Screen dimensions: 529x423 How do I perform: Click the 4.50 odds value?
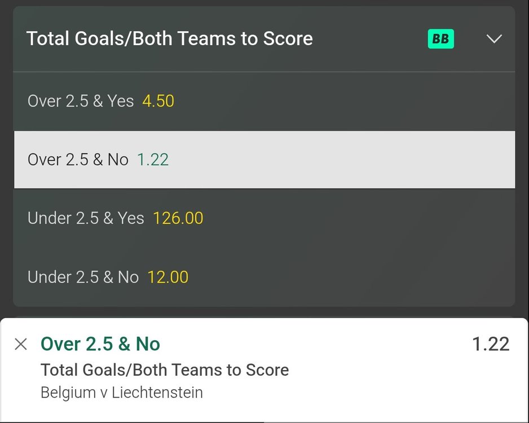point(158,101)
